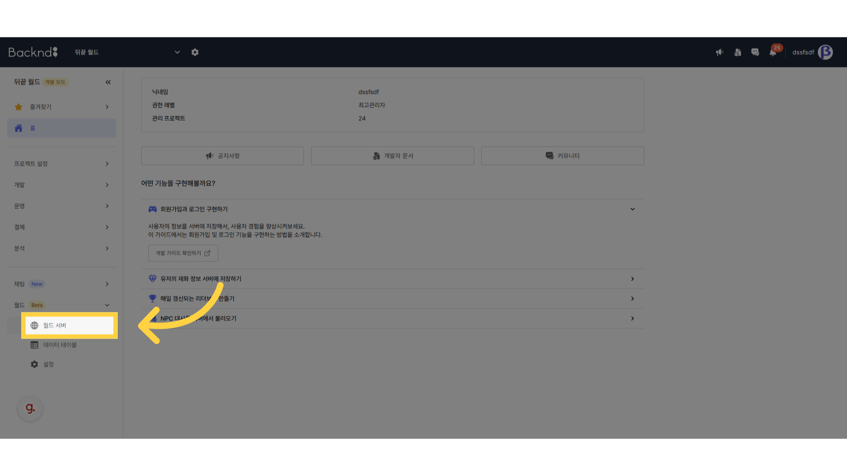Click the floating g. help widget
This screenshot has height=476, width=847.
click(x=30, y=409)
